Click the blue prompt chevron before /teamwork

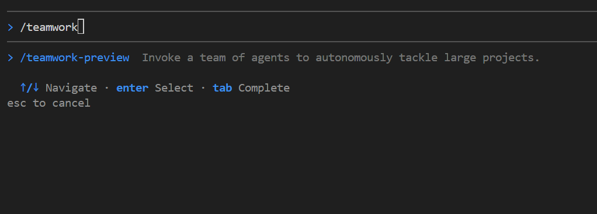click(11, 27)
